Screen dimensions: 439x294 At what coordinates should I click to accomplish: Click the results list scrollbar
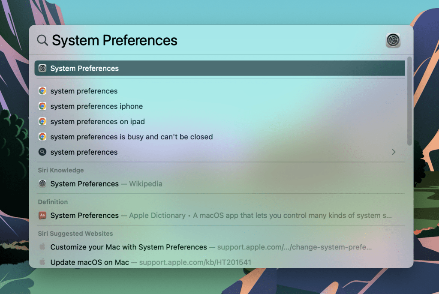[409, 101]
